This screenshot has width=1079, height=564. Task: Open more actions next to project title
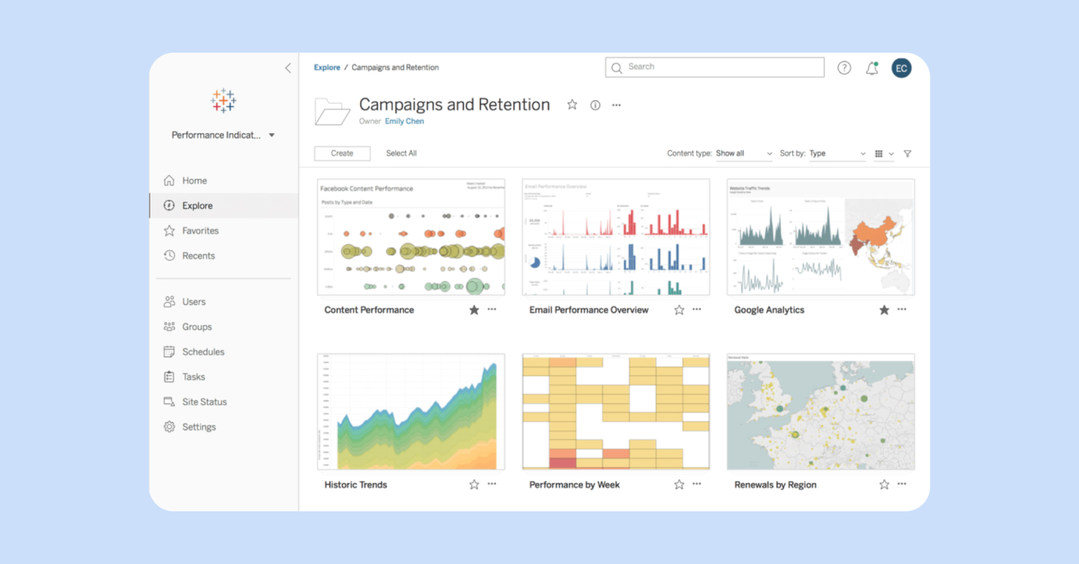tap(616, 105)
